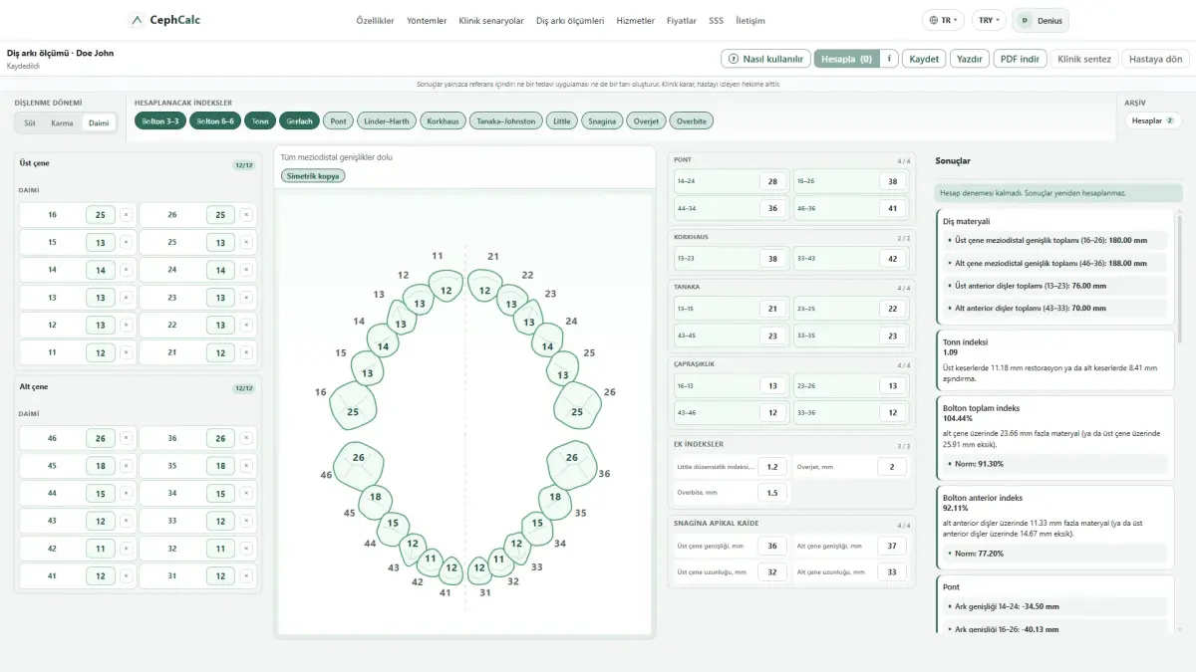1196x672 pixels.
Task: Toggle the Overbite index chip
Action: pos(691,121)
